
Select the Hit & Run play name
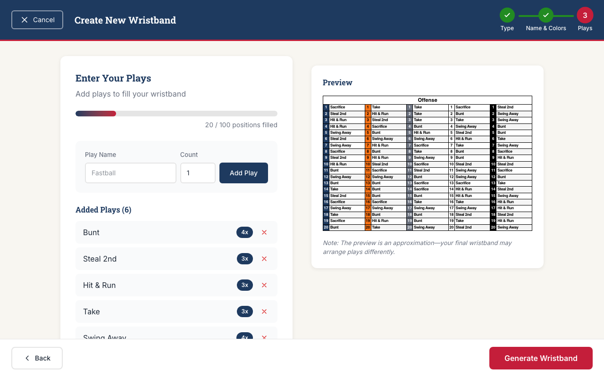pos(100,285)
